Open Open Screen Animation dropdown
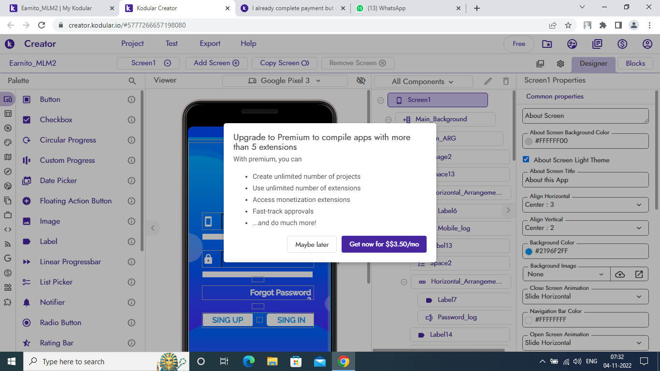Screen dimensions: 660x371 click(586, 342)
